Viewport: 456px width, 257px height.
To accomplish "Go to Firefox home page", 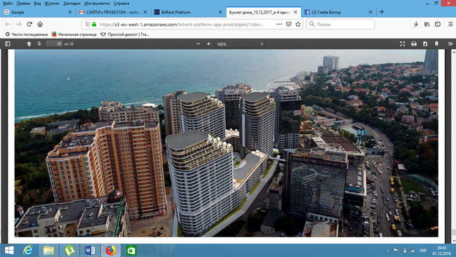I will point(40,24).
